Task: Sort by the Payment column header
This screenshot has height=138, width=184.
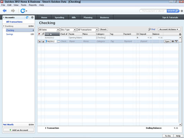Action: (129, 34)
